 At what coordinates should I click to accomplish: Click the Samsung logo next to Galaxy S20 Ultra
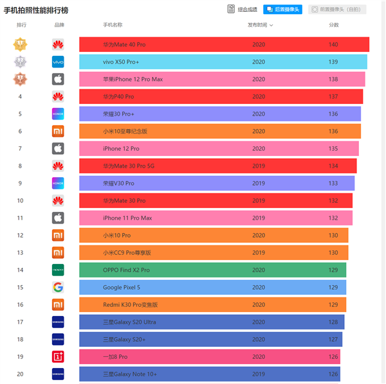point(58,322)
